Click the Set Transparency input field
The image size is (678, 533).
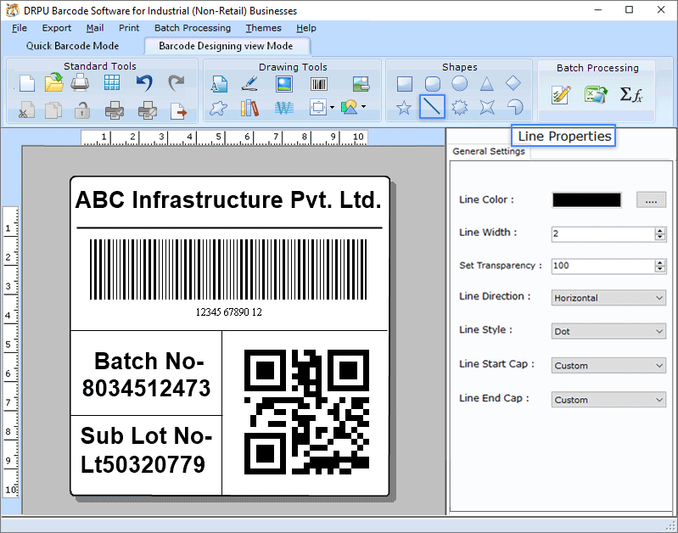(x=602, y=266)
